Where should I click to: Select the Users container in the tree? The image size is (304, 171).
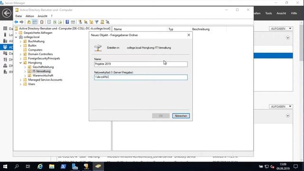[32, 84]
